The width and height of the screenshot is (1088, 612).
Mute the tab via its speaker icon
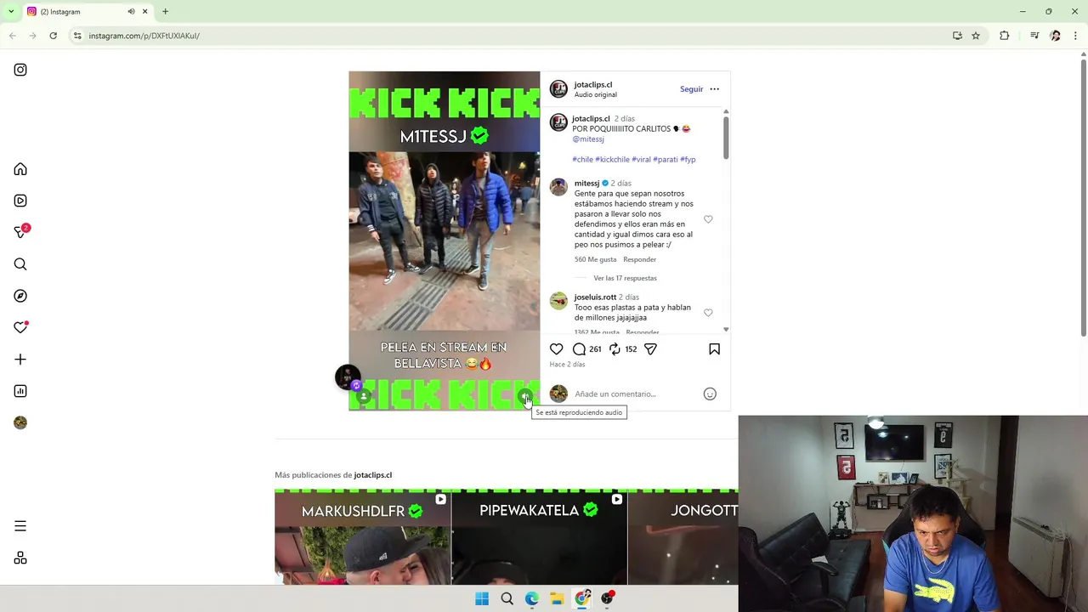pyautogui.click(x=131, y=12)
